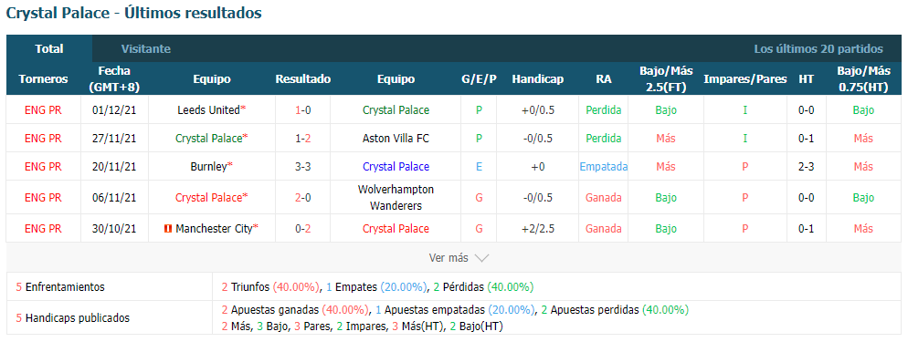
Task: Click the Resultado column header
Action: pyautogui.click(x=303, y=79)
